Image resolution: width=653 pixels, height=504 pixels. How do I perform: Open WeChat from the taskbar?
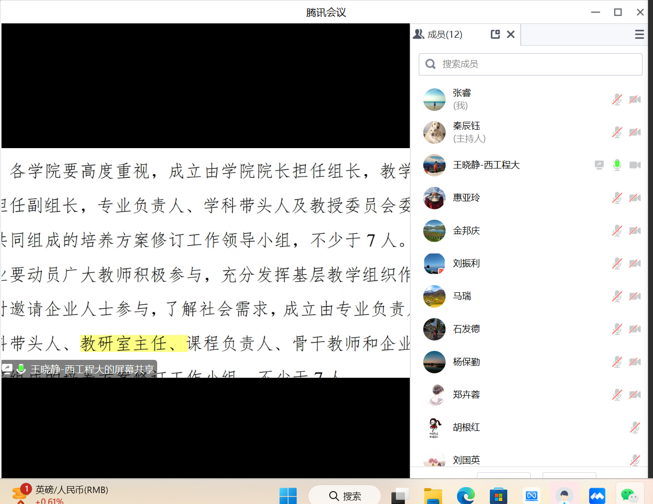click(629, 496)
